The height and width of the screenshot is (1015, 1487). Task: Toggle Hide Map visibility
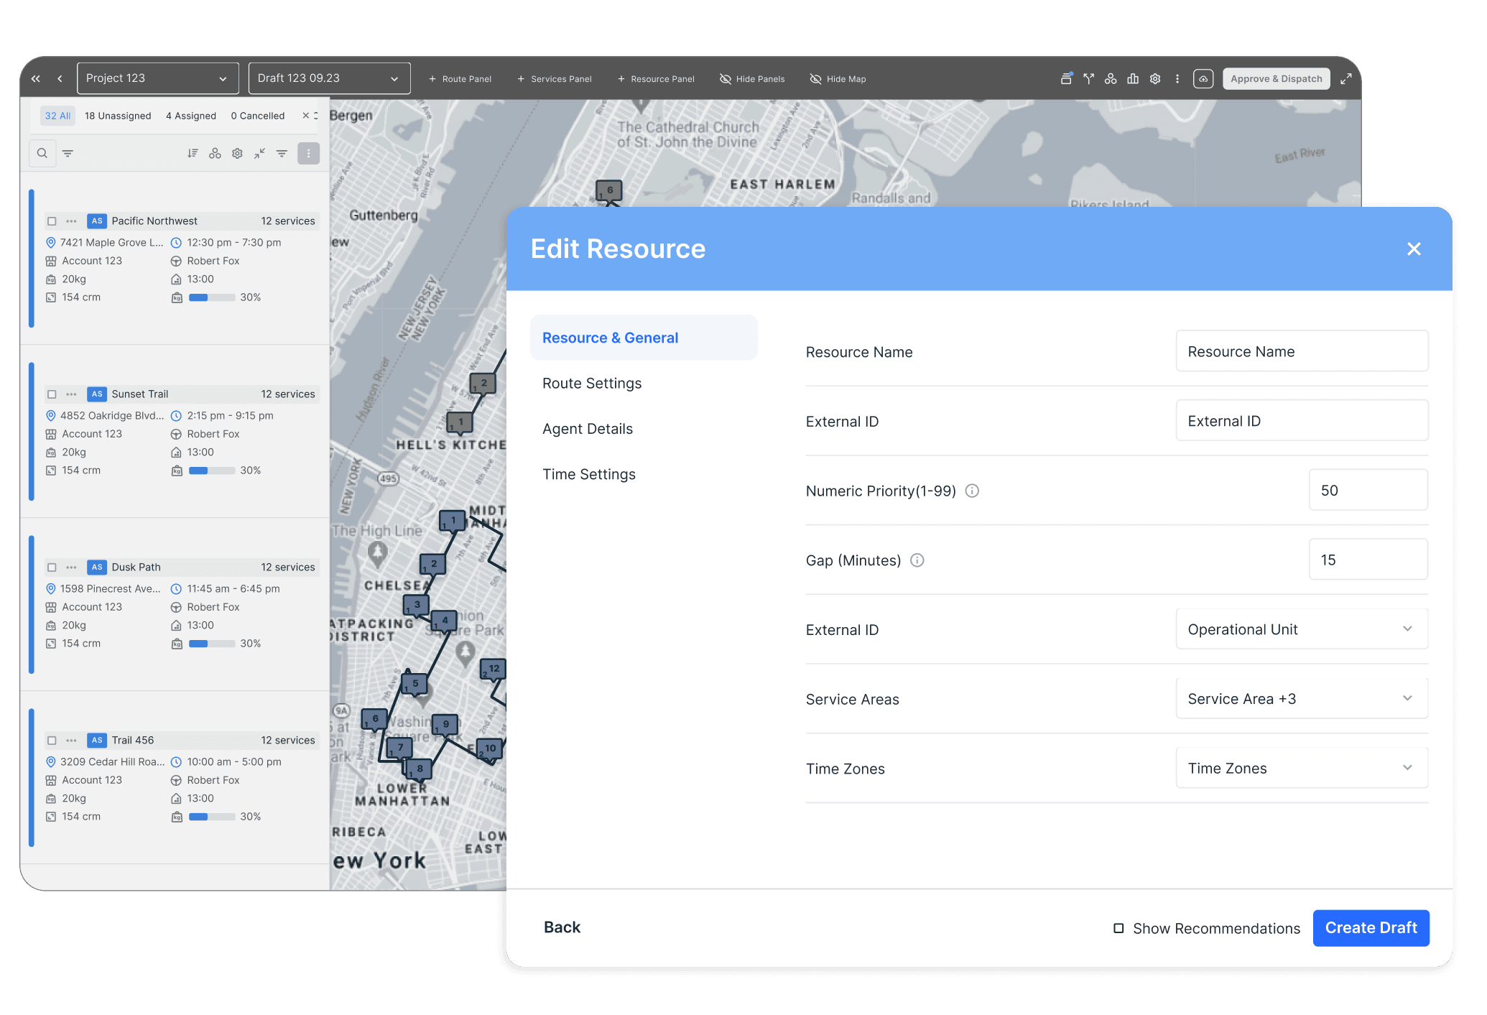point(838,79)
